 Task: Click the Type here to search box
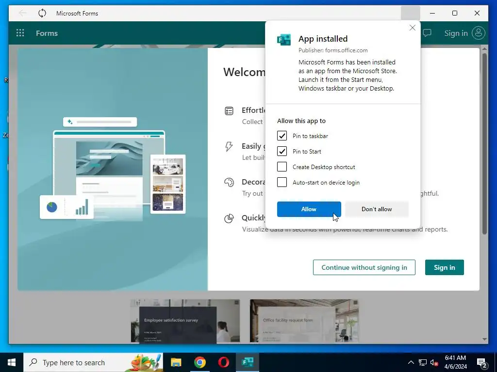pos(93,362)
